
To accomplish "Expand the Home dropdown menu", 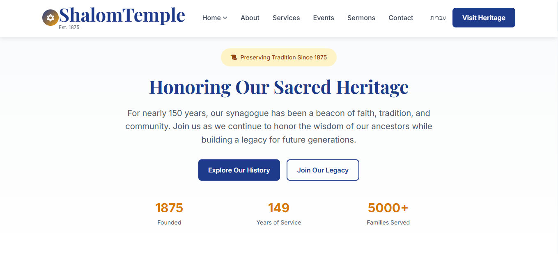I will pyautogui.click(x=214, y=18).
